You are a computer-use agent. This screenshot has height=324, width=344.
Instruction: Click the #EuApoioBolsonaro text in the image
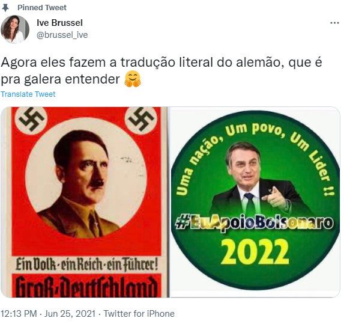pos(255,223)
